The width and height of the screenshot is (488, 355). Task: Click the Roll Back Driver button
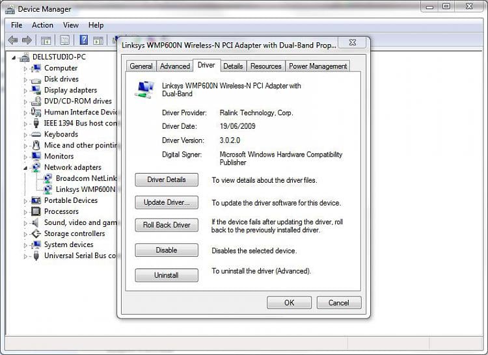click(167, 225)
